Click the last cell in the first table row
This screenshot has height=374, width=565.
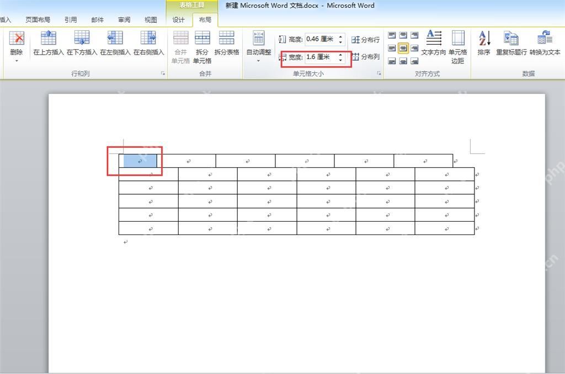click(x=423, y=161)
